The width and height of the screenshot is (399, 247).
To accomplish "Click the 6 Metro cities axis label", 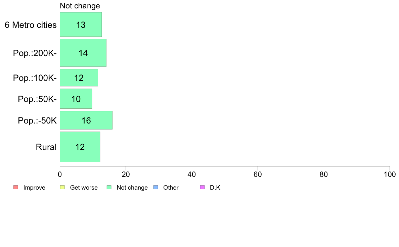I will (31, 25).
